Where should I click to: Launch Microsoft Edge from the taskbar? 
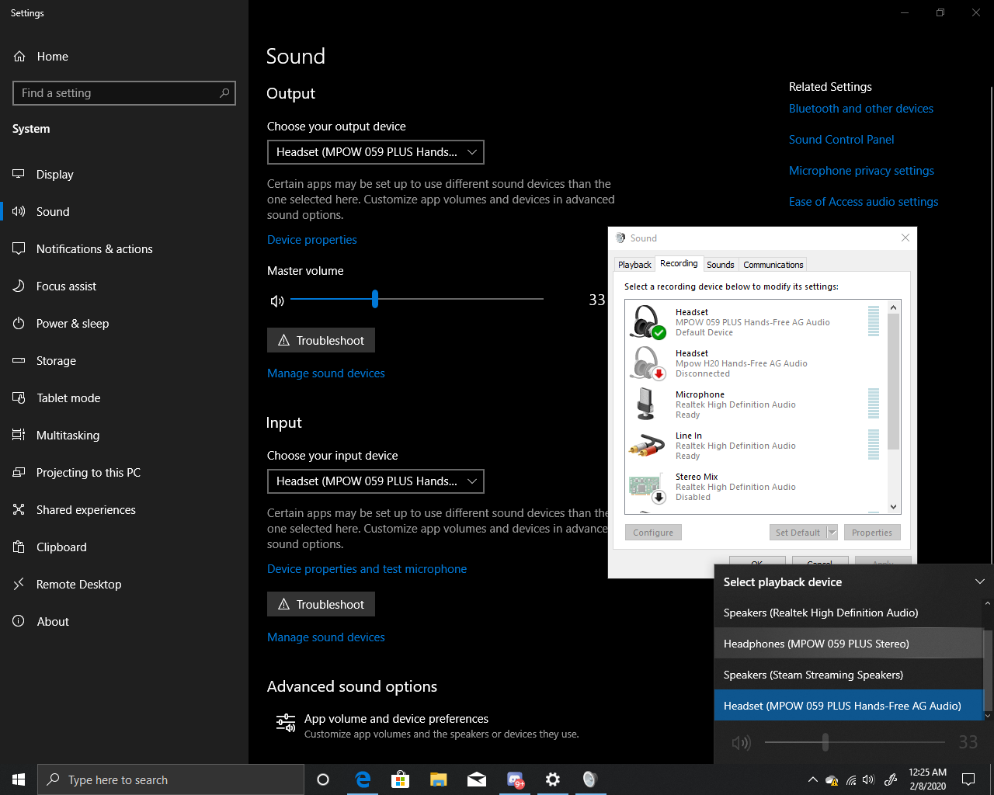[x=363, y=779]
